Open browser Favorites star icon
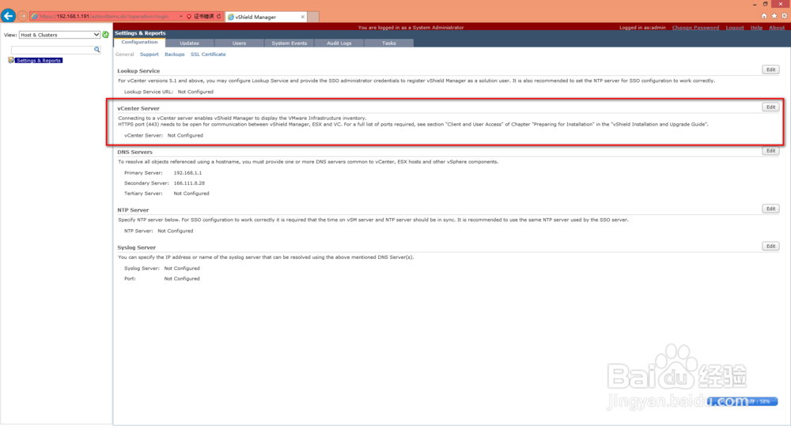Viewport: 791px width, 428px height. (774, 16)
